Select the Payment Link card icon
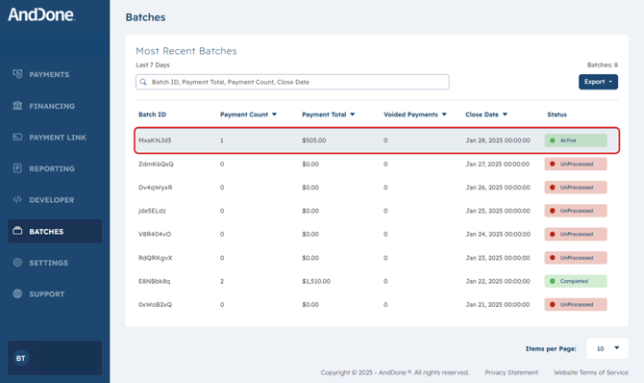The width and height of the screenshot is (644, 383). point(17,137)
